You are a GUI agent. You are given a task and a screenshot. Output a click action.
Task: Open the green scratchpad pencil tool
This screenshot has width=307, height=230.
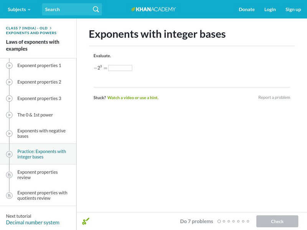(x=86, y=221)
